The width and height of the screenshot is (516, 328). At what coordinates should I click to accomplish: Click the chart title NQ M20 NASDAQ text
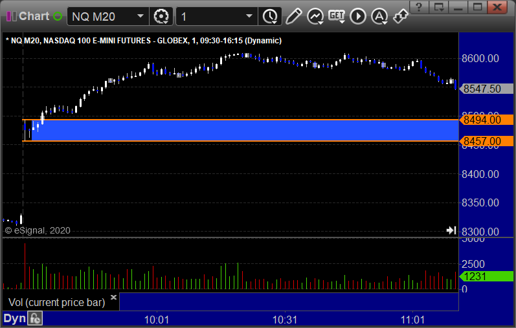144,41
